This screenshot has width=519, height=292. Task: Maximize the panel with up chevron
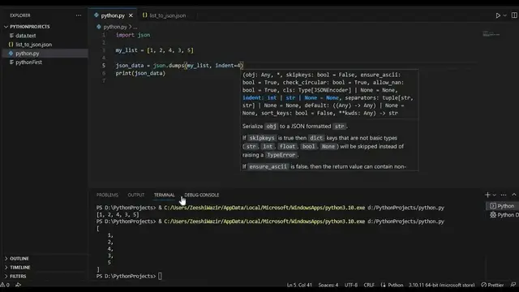[x=514, y=195]
